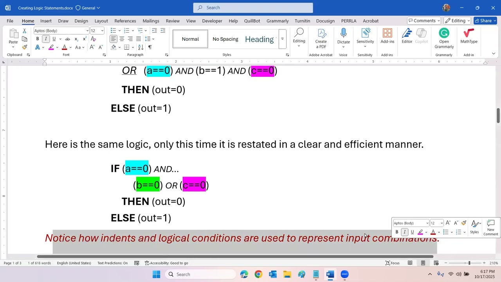
Task: Open the Aptos (Body) font dropdown in ribbon
Action: (x=87, y=31)
